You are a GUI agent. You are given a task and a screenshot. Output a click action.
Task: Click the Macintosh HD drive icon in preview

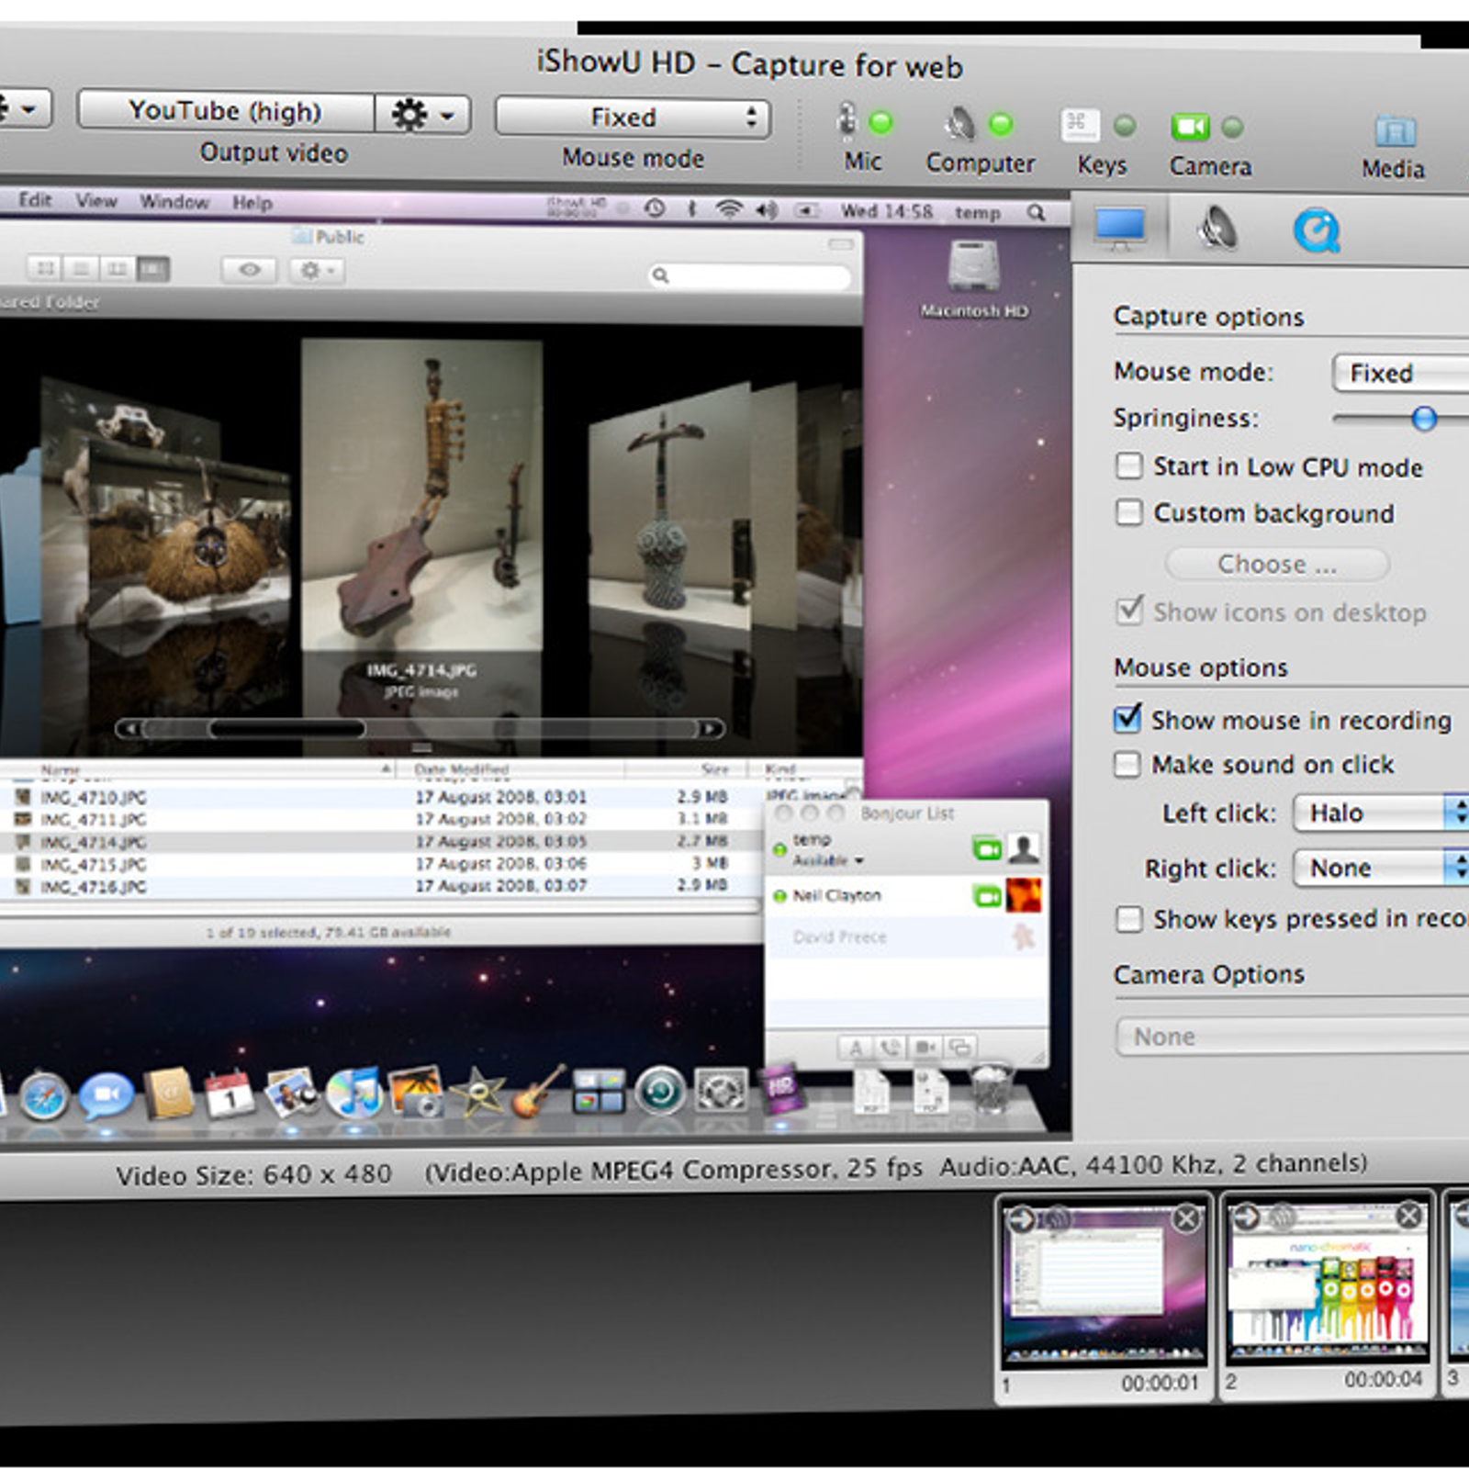(974, 267)
